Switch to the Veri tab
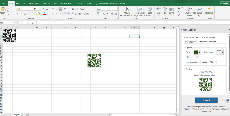The width and height of the screenshot is (230, 116). coord(55,3)
